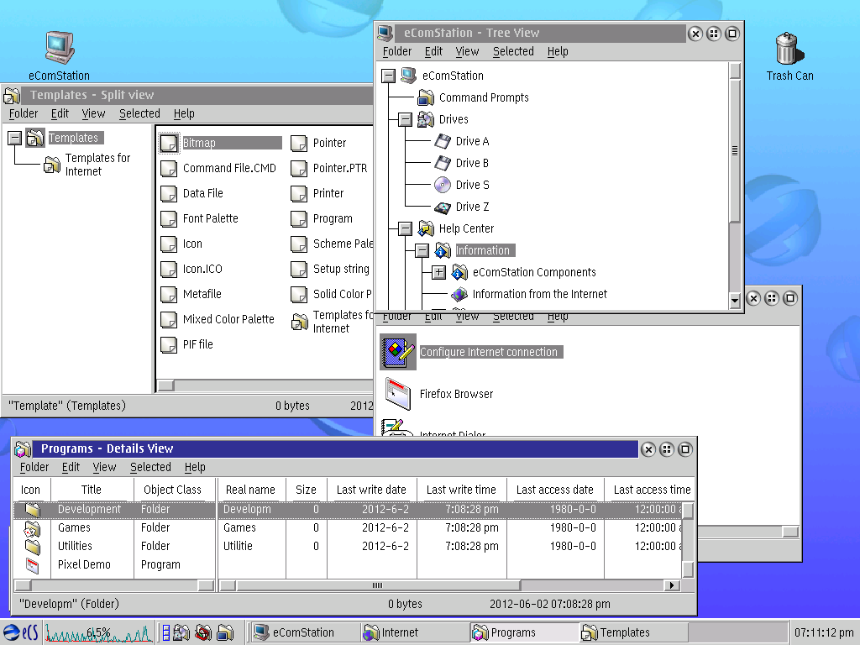Click the Last write date column header
860x645 pixels.
pos(371,490)
